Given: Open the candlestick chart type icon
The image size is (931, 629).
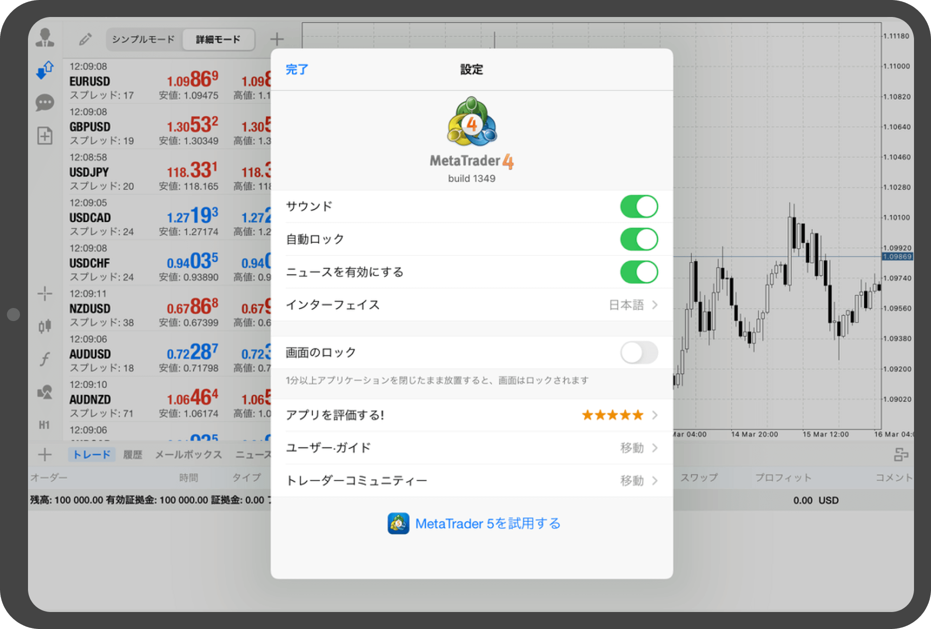Looking at the screenshot, I should pos(45,326).
